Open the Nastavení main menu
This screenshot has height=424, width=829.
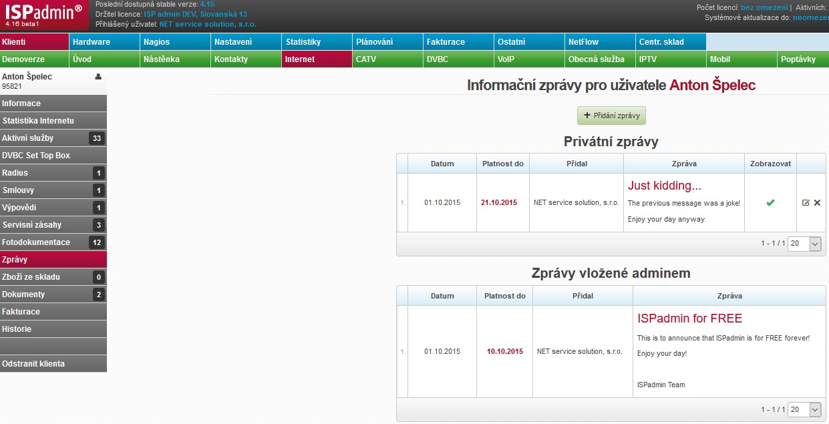click(246, 41)
